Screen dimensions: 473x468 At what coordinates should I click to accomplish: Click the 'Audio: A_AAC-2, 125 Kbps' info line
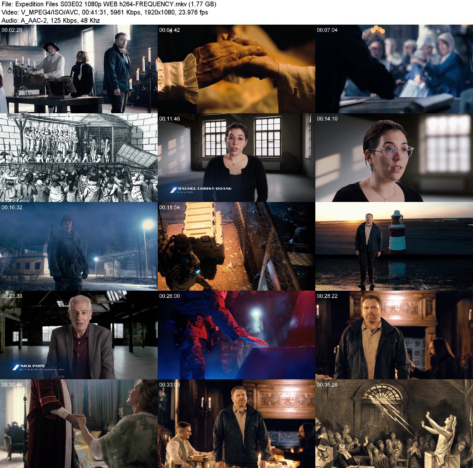51,21
